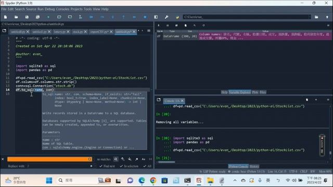
Task: Maximize the current pane
Action: click(156, 17)
